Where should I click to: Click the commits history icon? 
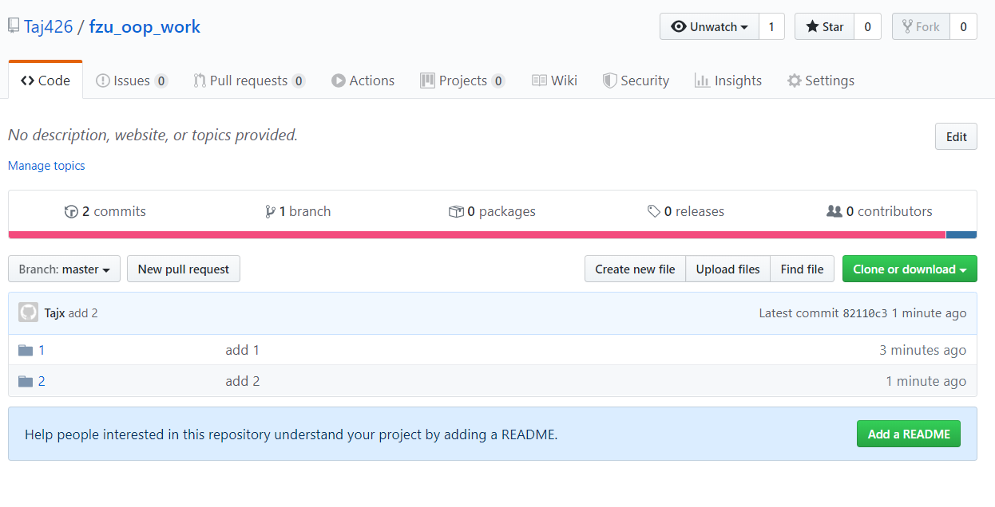71,211
